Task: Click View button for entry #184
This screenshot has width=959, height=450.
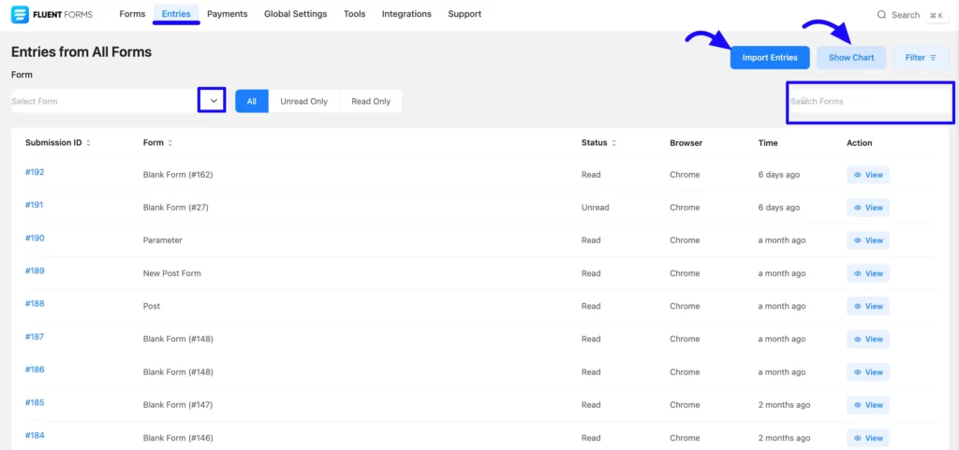Action: (868, 438)
